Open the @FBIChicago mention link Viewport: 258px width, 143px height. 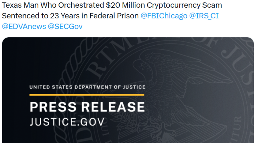[x=164, y=16]
